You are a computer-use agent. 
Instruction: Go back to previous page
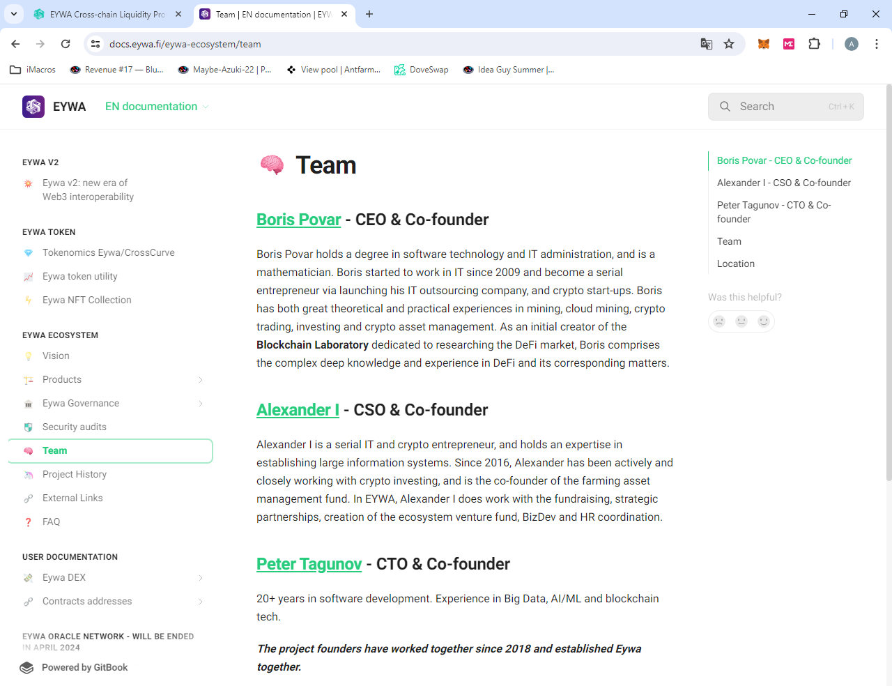click(15, 44)
